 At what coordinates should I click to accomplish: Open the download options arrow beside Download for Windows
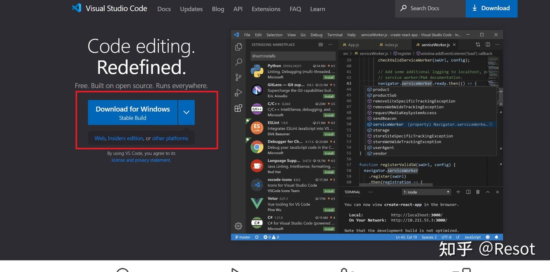(x=186, y=112)
